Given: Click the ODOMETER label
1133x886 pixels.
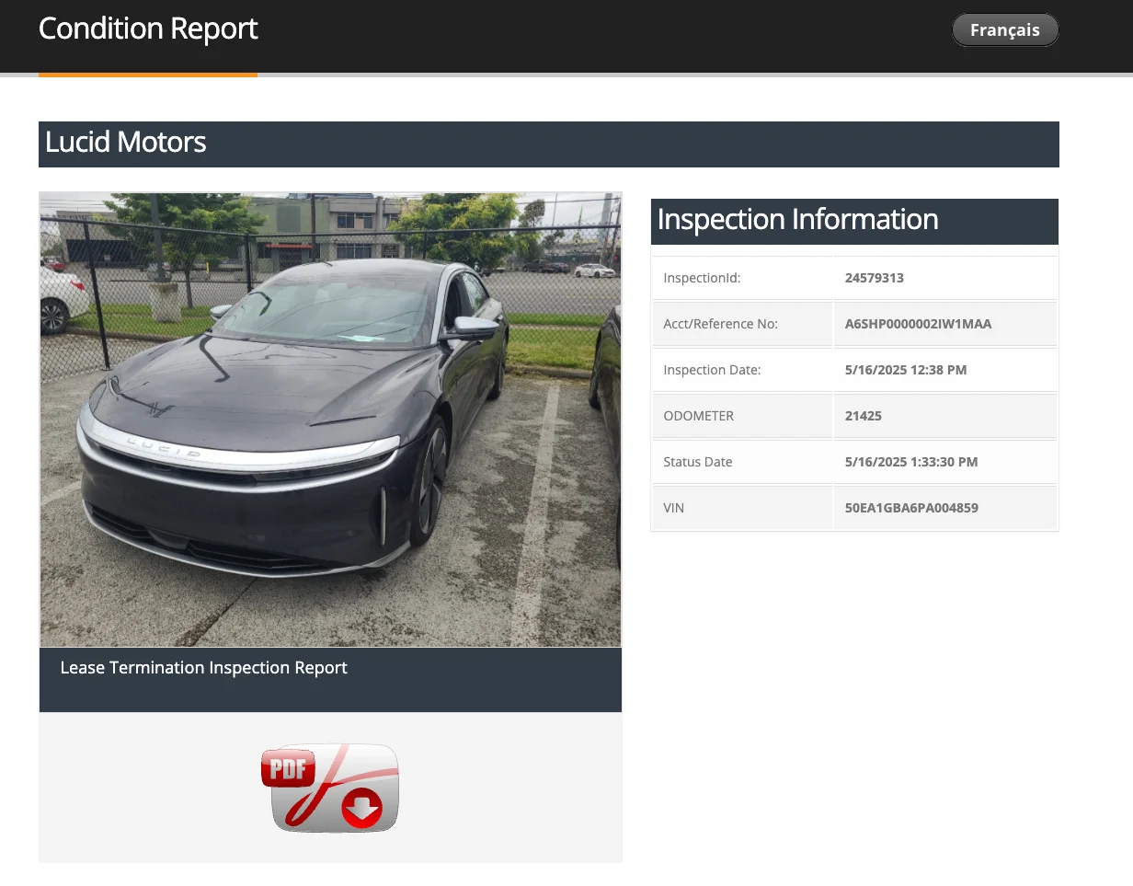Looking at the screenshot, I should (x=699, y=416).
